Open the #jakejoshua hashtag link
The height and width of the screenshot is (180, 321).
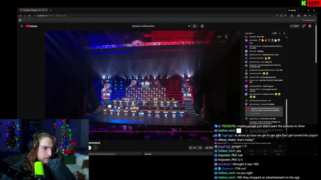[x=111, y=154]
